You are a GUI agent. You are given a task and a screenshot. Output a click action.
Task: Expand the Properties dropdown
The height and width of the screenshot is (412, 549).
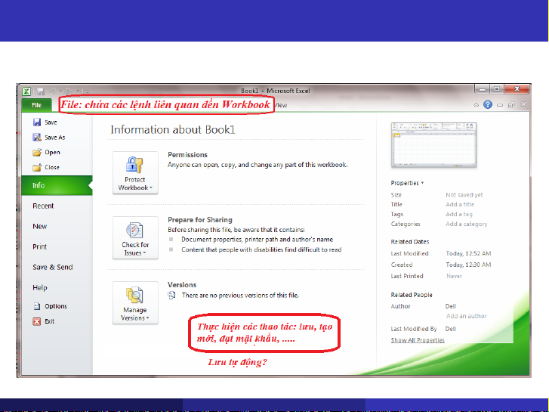pyautogui.click(x=407, y=183)
